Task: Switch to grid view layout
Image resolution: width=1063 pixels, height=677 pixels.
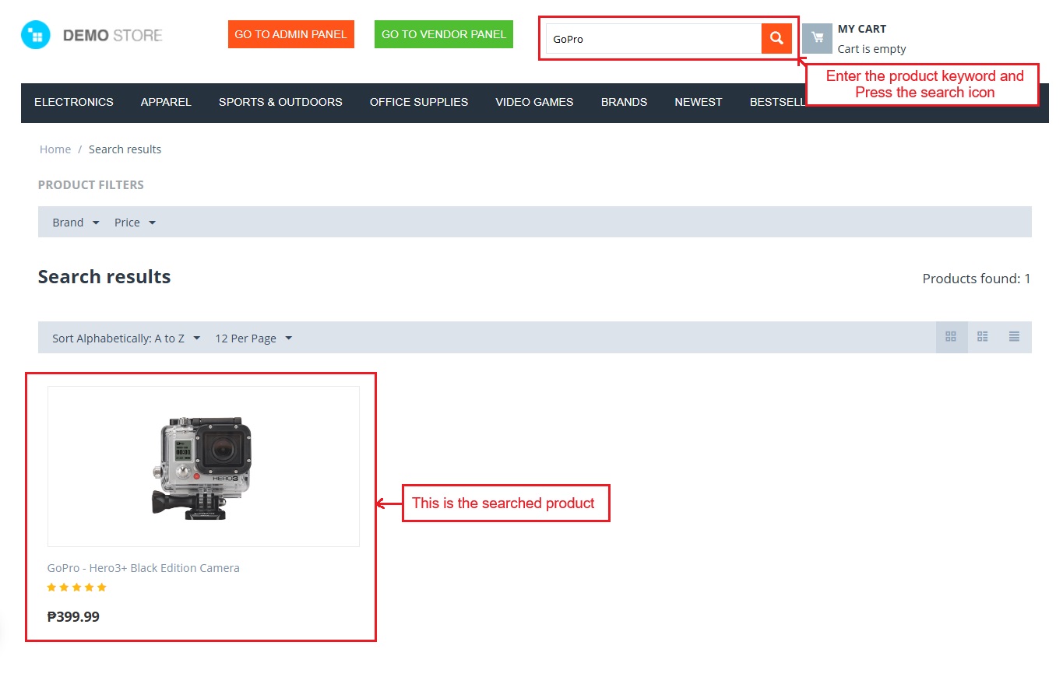Action: click(x=951, y=337)
